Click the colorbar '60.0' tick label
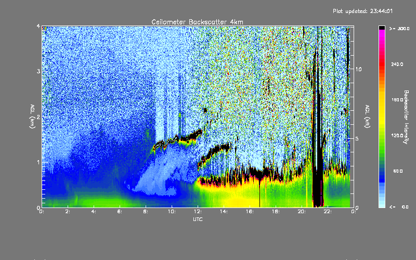 pos(398,172)
